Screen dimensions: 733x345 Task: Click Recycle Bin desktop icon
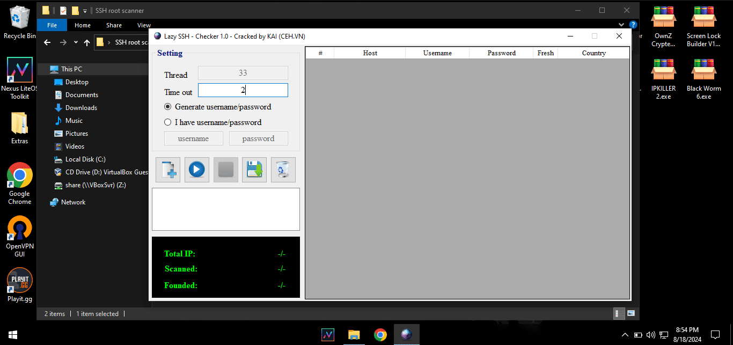tap(20, 23)
